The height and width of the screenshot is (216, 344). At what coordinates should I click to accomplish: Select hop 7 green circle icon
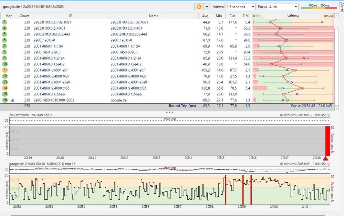4,46
